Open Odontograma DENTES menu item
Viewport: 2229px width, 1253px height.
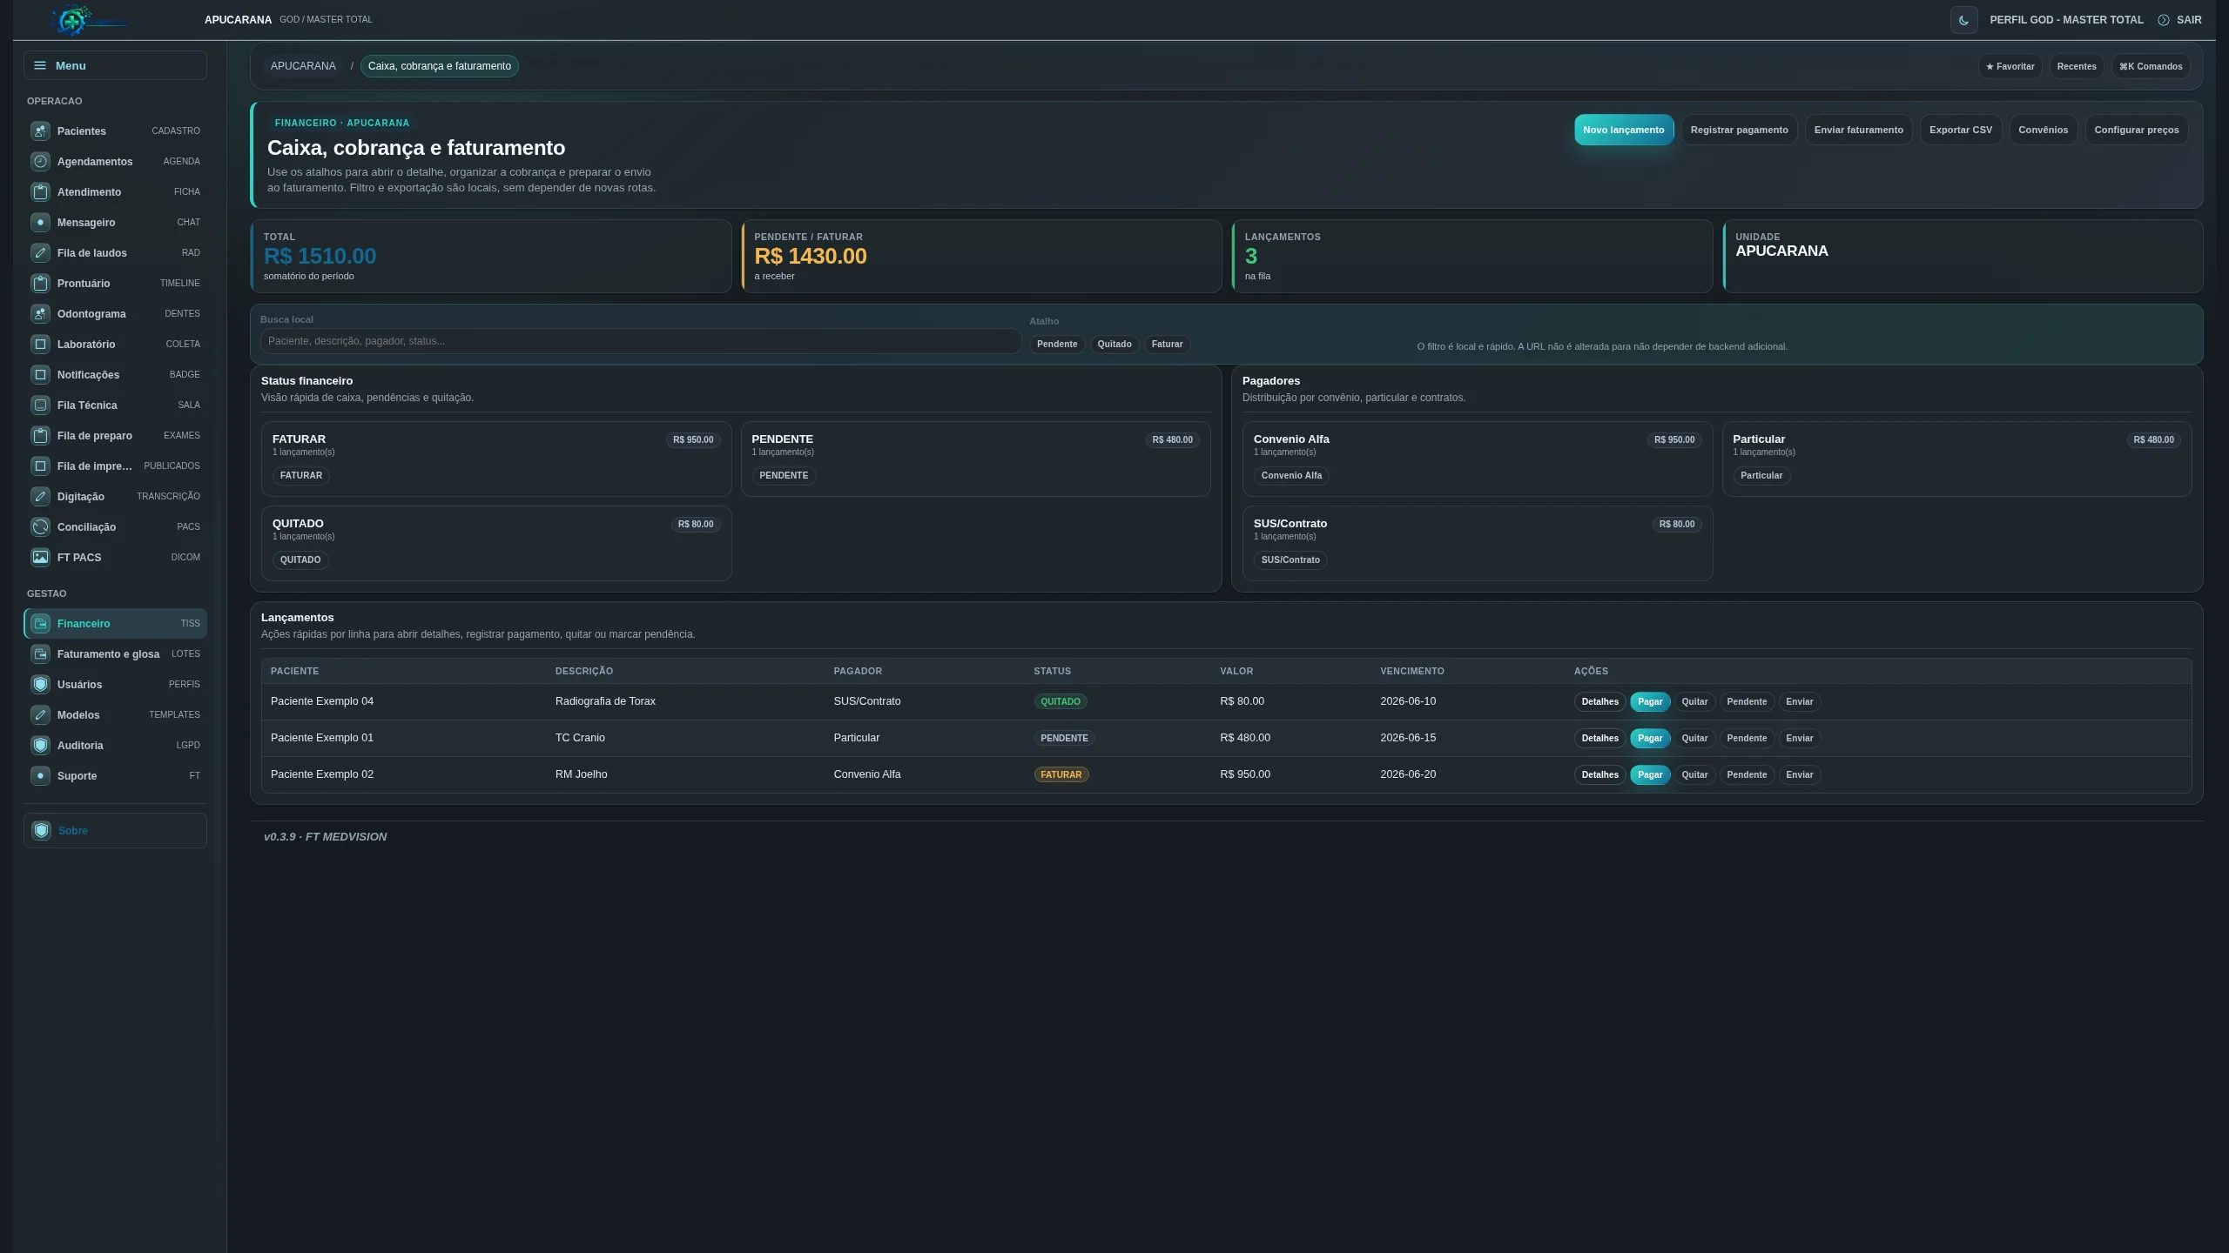pyautogui.click(x=115, y=313)
